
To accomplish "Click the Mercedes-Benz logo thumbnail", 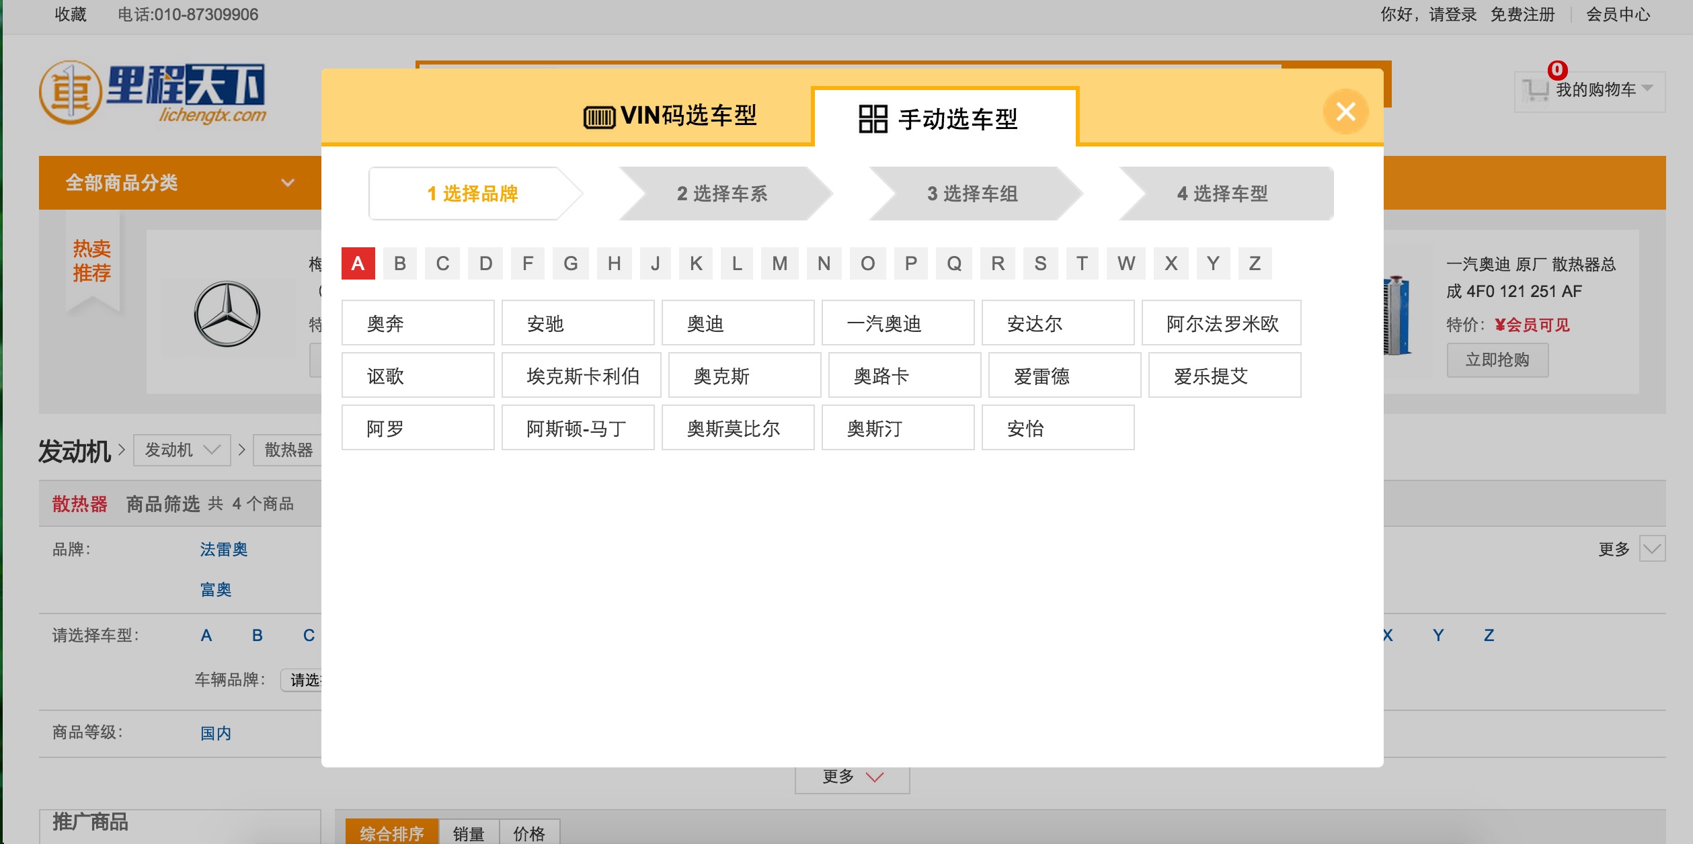I will [x=227, y=313].
